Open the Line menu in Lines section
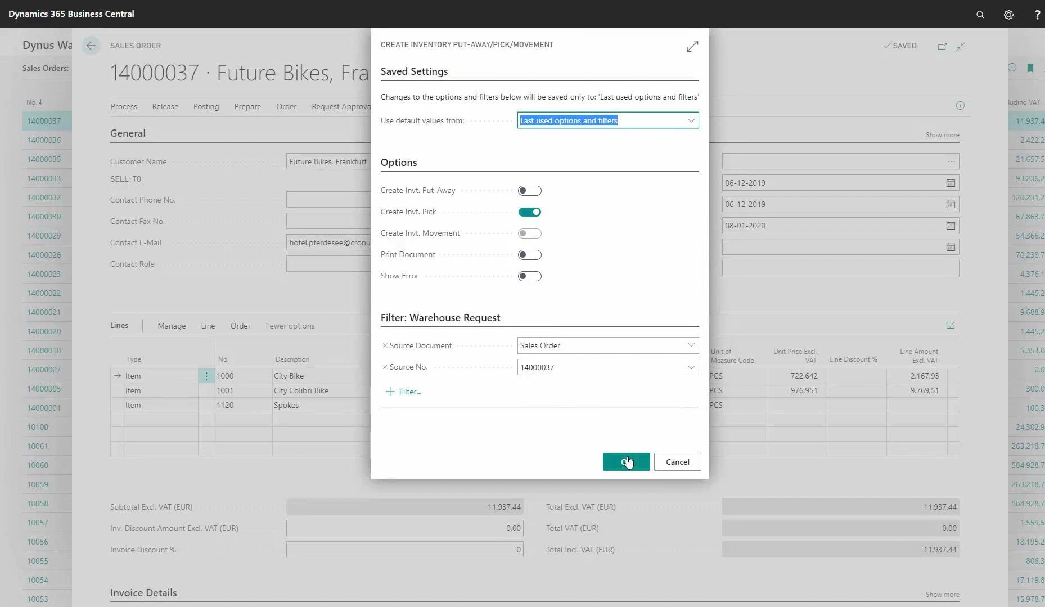This screenshot has height=607, width=1045. [208, 326]
